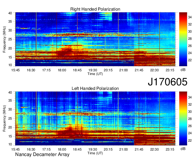Click 'Frequency (MHz)' axis label of Left Handed plot
The width and height of the screenshot is (195, 158).
[4, 118]
